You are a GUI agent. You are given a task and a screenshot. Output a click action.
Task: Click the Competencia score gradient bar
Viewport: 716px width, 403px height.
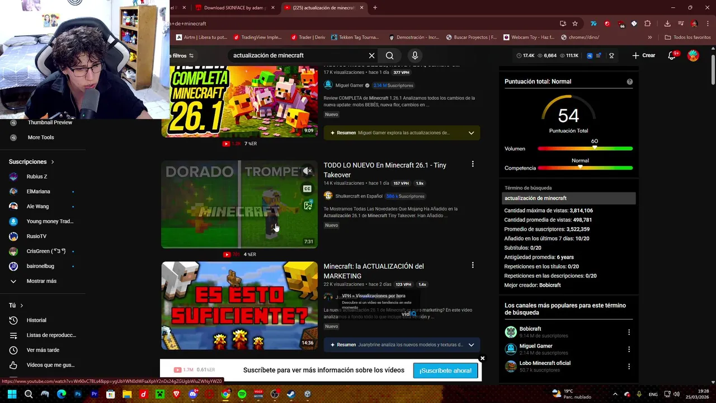coord(585,168)
